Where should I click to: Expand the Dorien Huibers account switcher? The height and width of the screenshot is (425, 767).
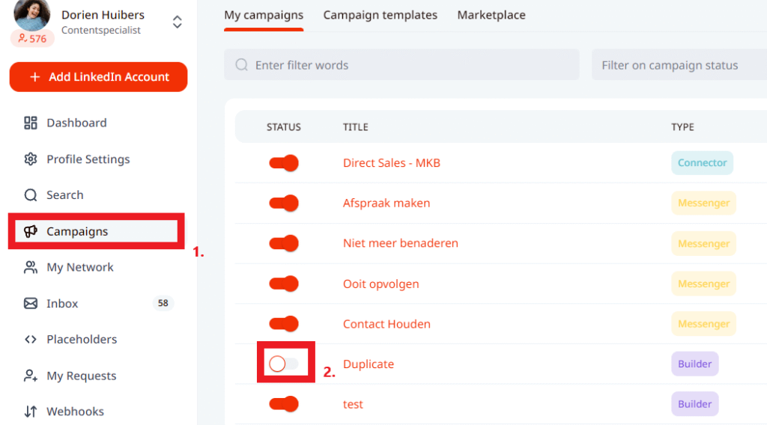(x=178, y=22)
